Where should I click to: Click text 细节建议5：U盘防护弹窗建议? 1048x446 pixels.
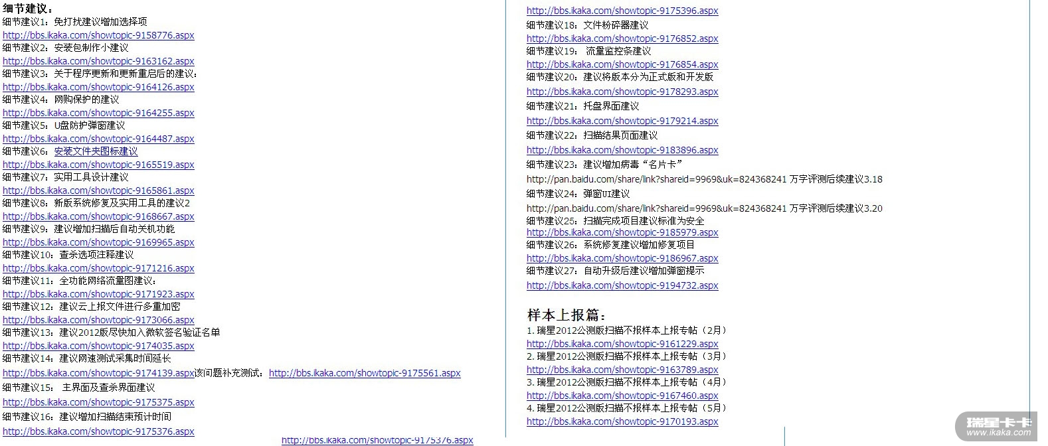point(64,125)
